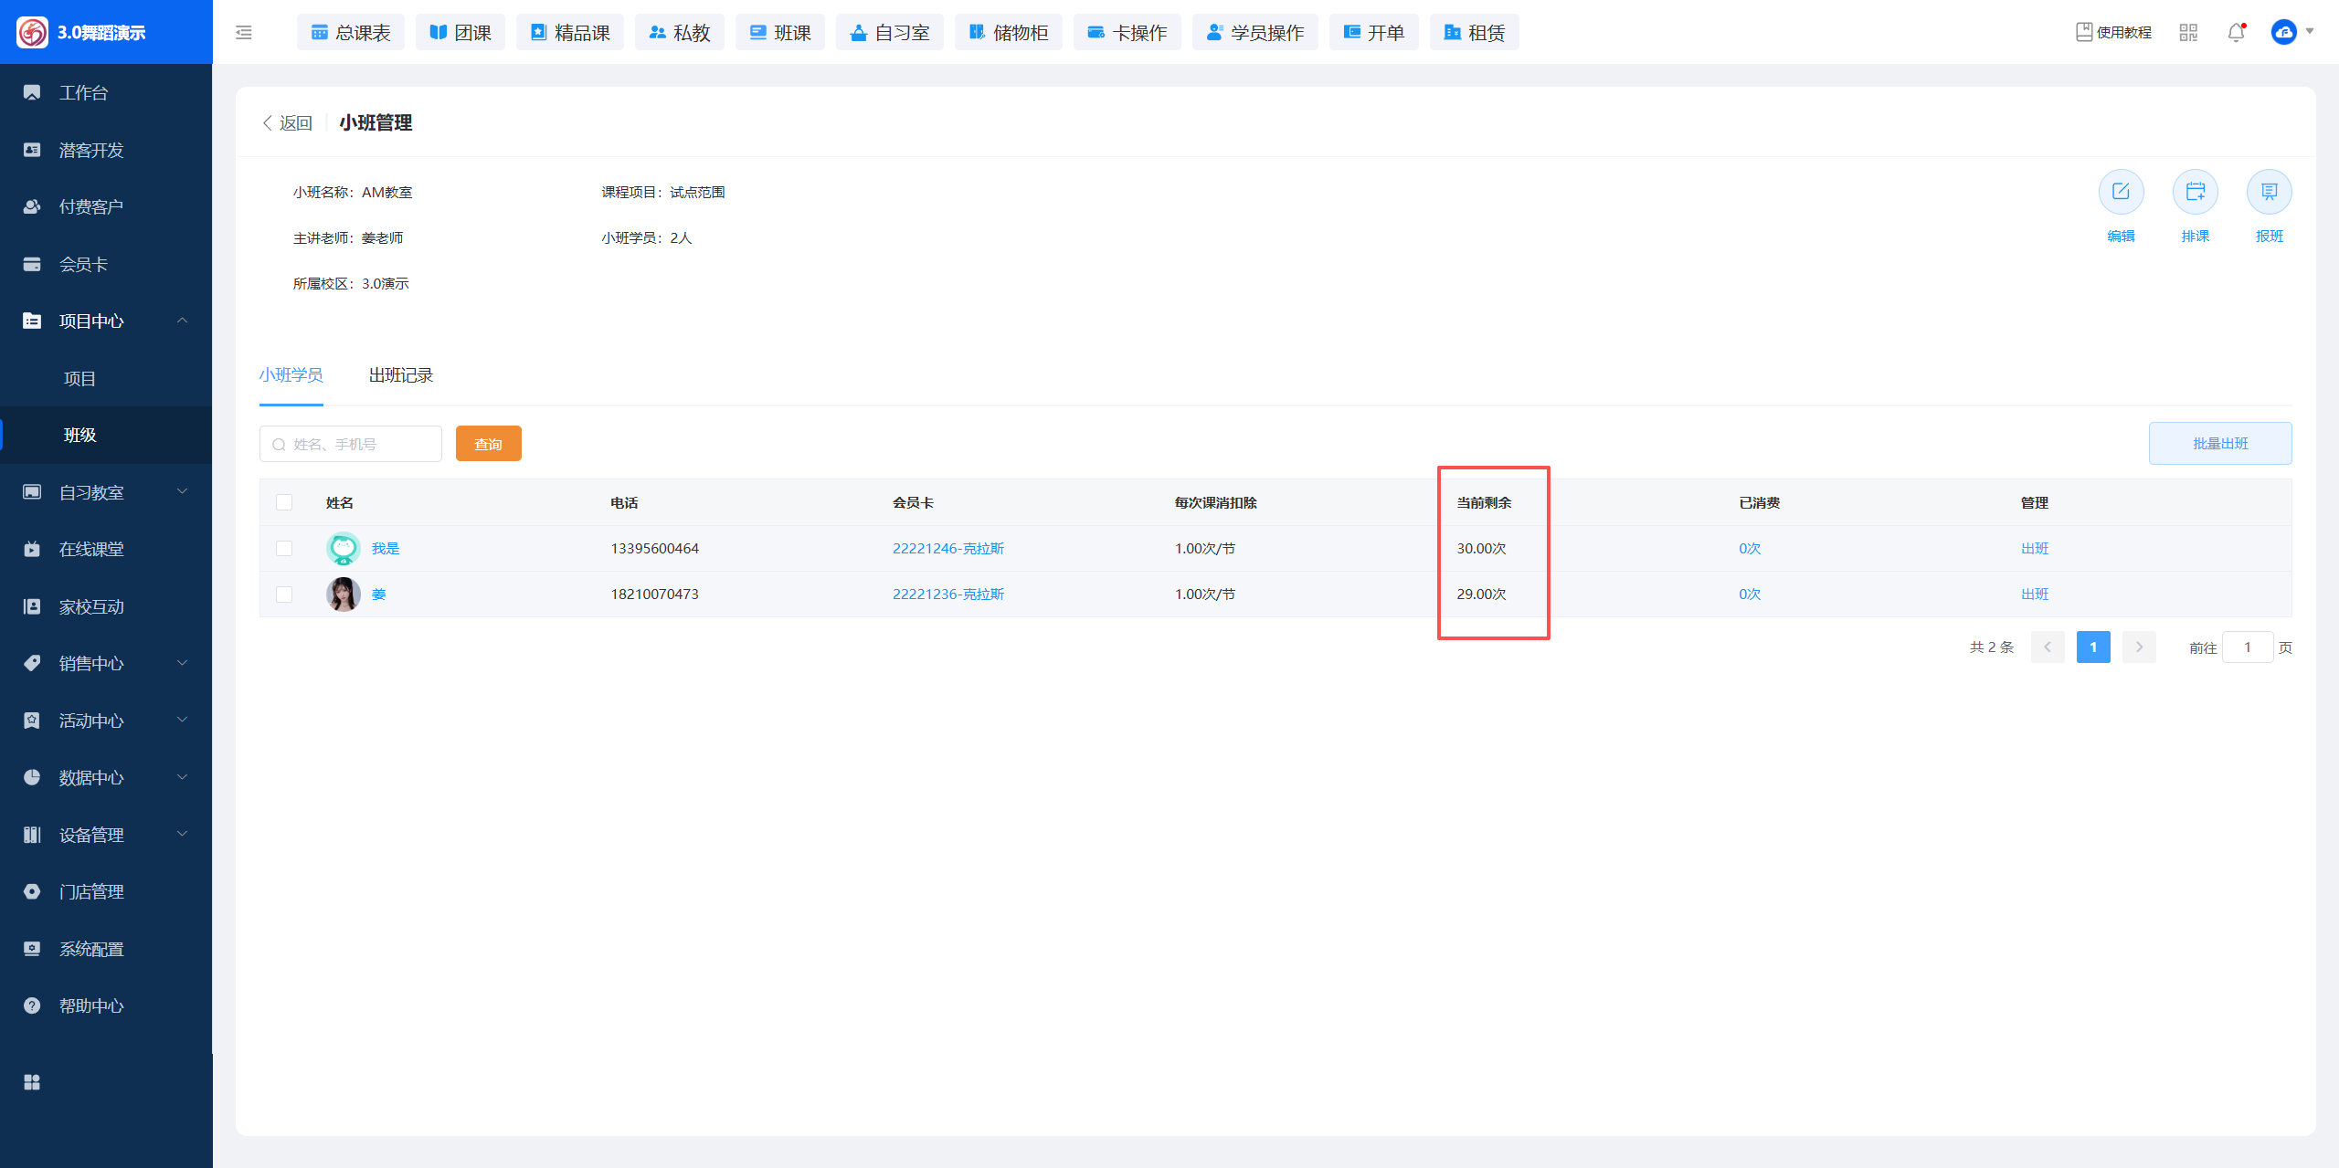Click the 使用教程 tutorial icon
This screenshot has height=1168, width=2339.
click(x=2084, y=32)
